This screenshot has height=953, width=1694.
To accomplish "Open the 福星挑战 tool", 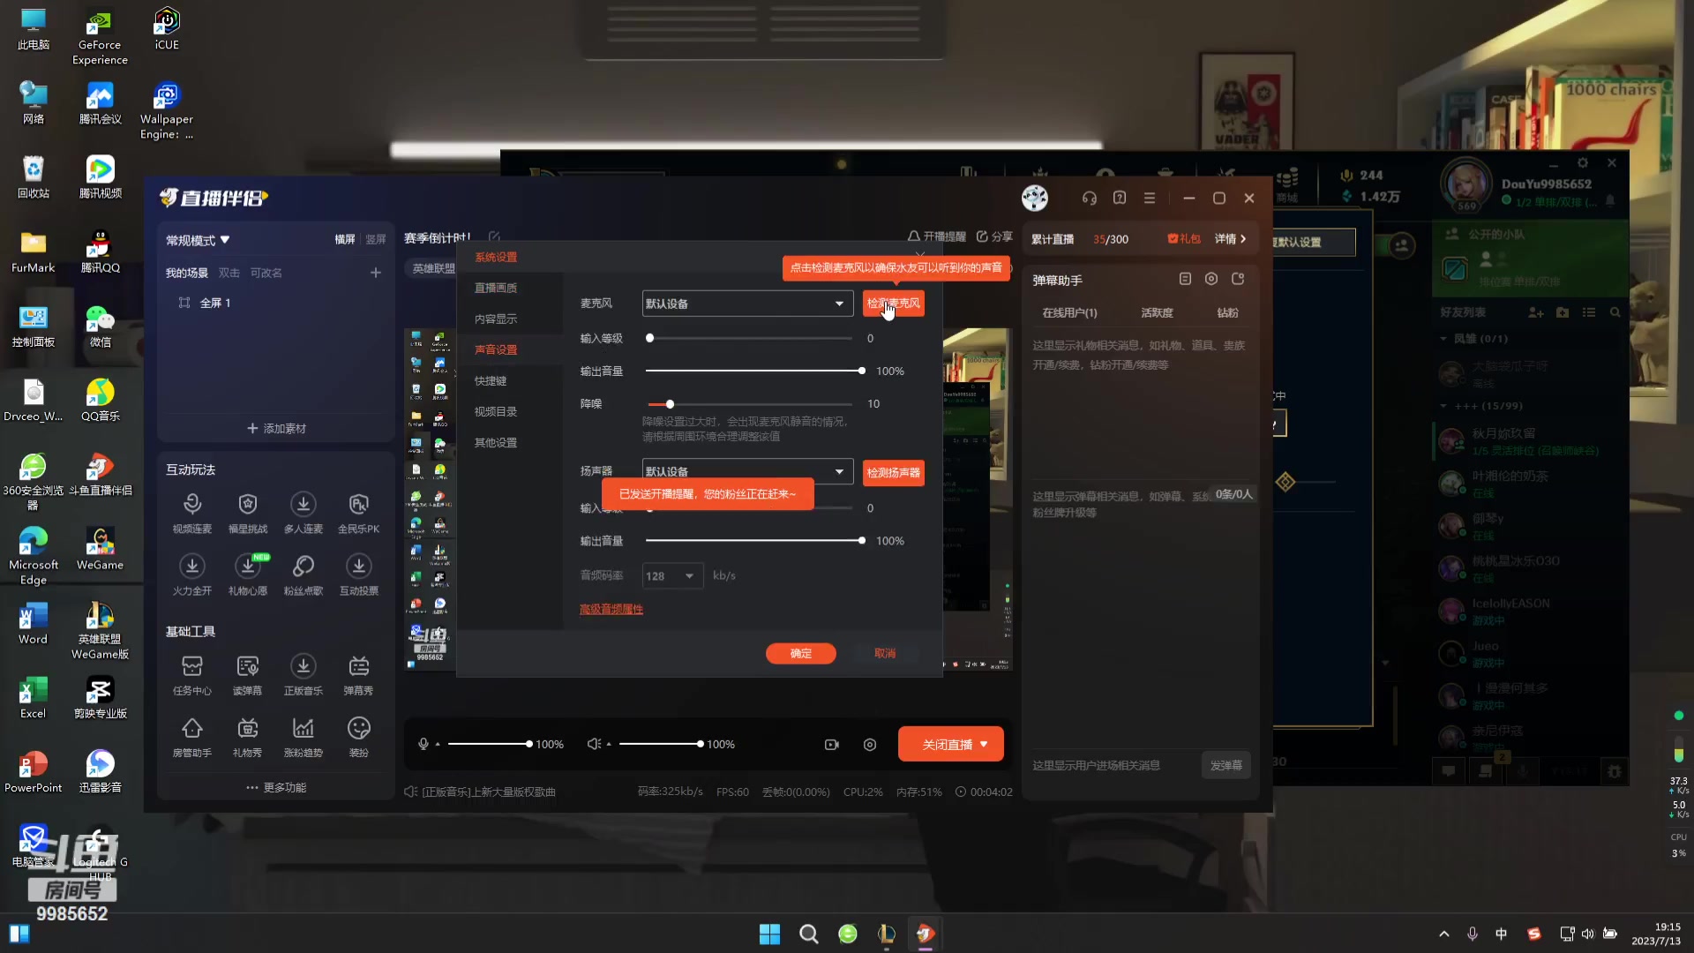I will pyautogui.click(x=248, y=513).
